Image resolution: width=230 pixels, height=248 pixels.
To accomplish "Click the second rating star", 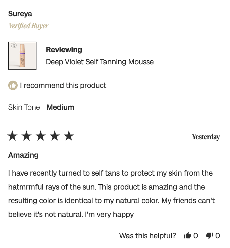I will 26,136.
